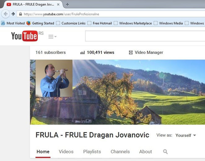Open the YouTube guide hamburger menu

pos(52,37)
